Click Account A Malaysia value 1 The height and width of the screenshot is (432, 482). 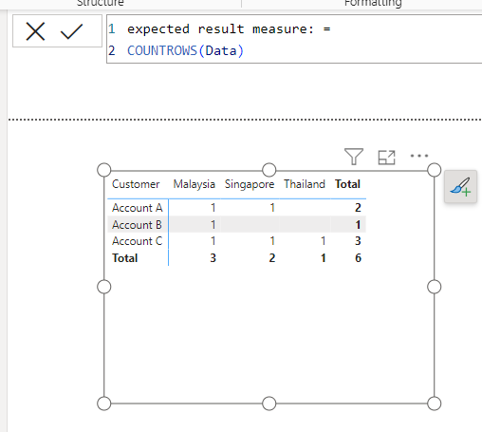point(213,208)
